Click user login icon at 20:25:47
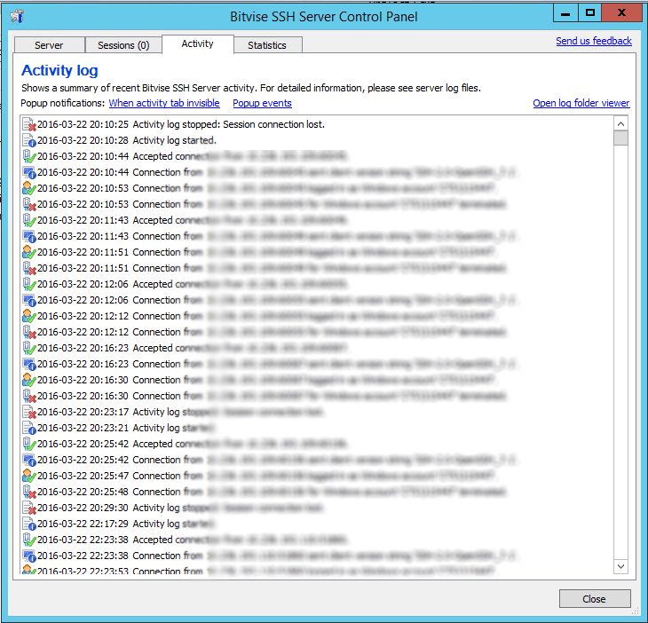Screen dimensions: 648x623 pos(29,476)
